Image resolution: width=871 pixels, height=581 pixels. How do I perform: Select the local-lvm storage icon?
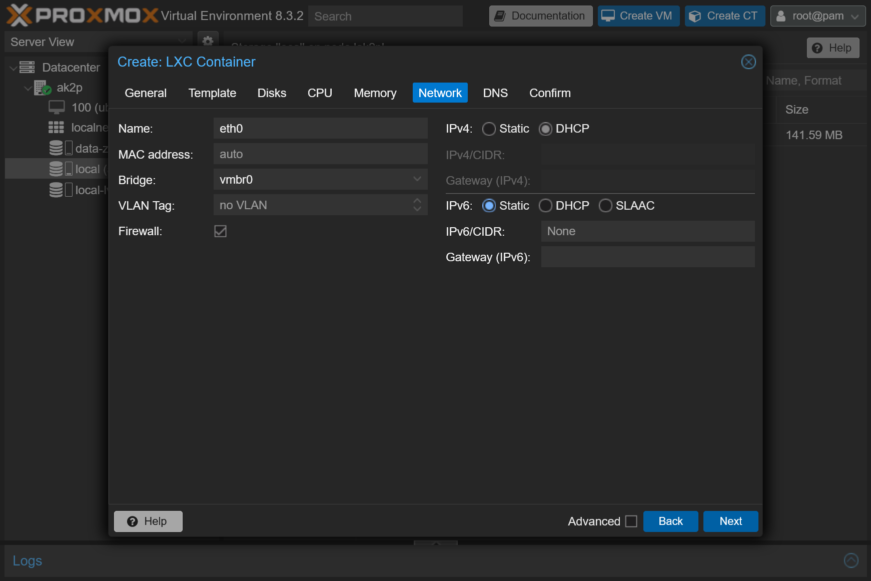pos(61,190)
